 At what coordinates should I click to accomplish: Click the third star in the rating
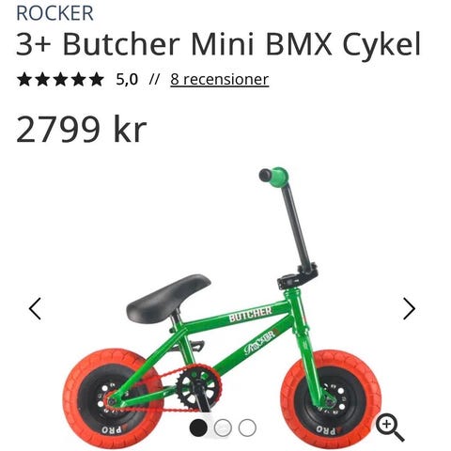coord(60,79)
